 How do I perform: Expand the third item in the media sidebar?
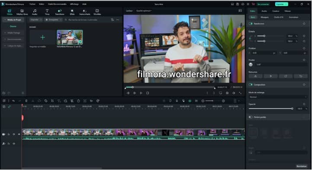(5, 39)
